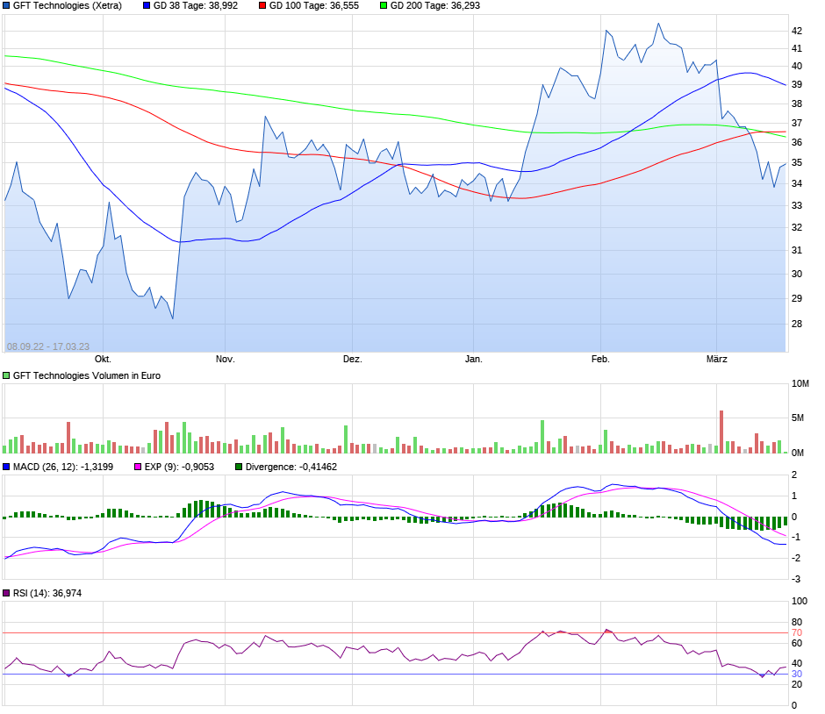825x714 pixels.
Task: Click the green Volumen in Euro legend square
Action: coord(6,376)
